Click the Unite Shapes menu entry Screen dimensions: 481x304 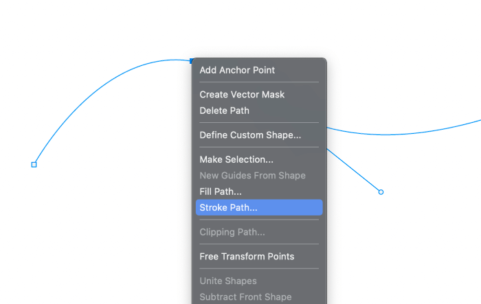point(228,281)
